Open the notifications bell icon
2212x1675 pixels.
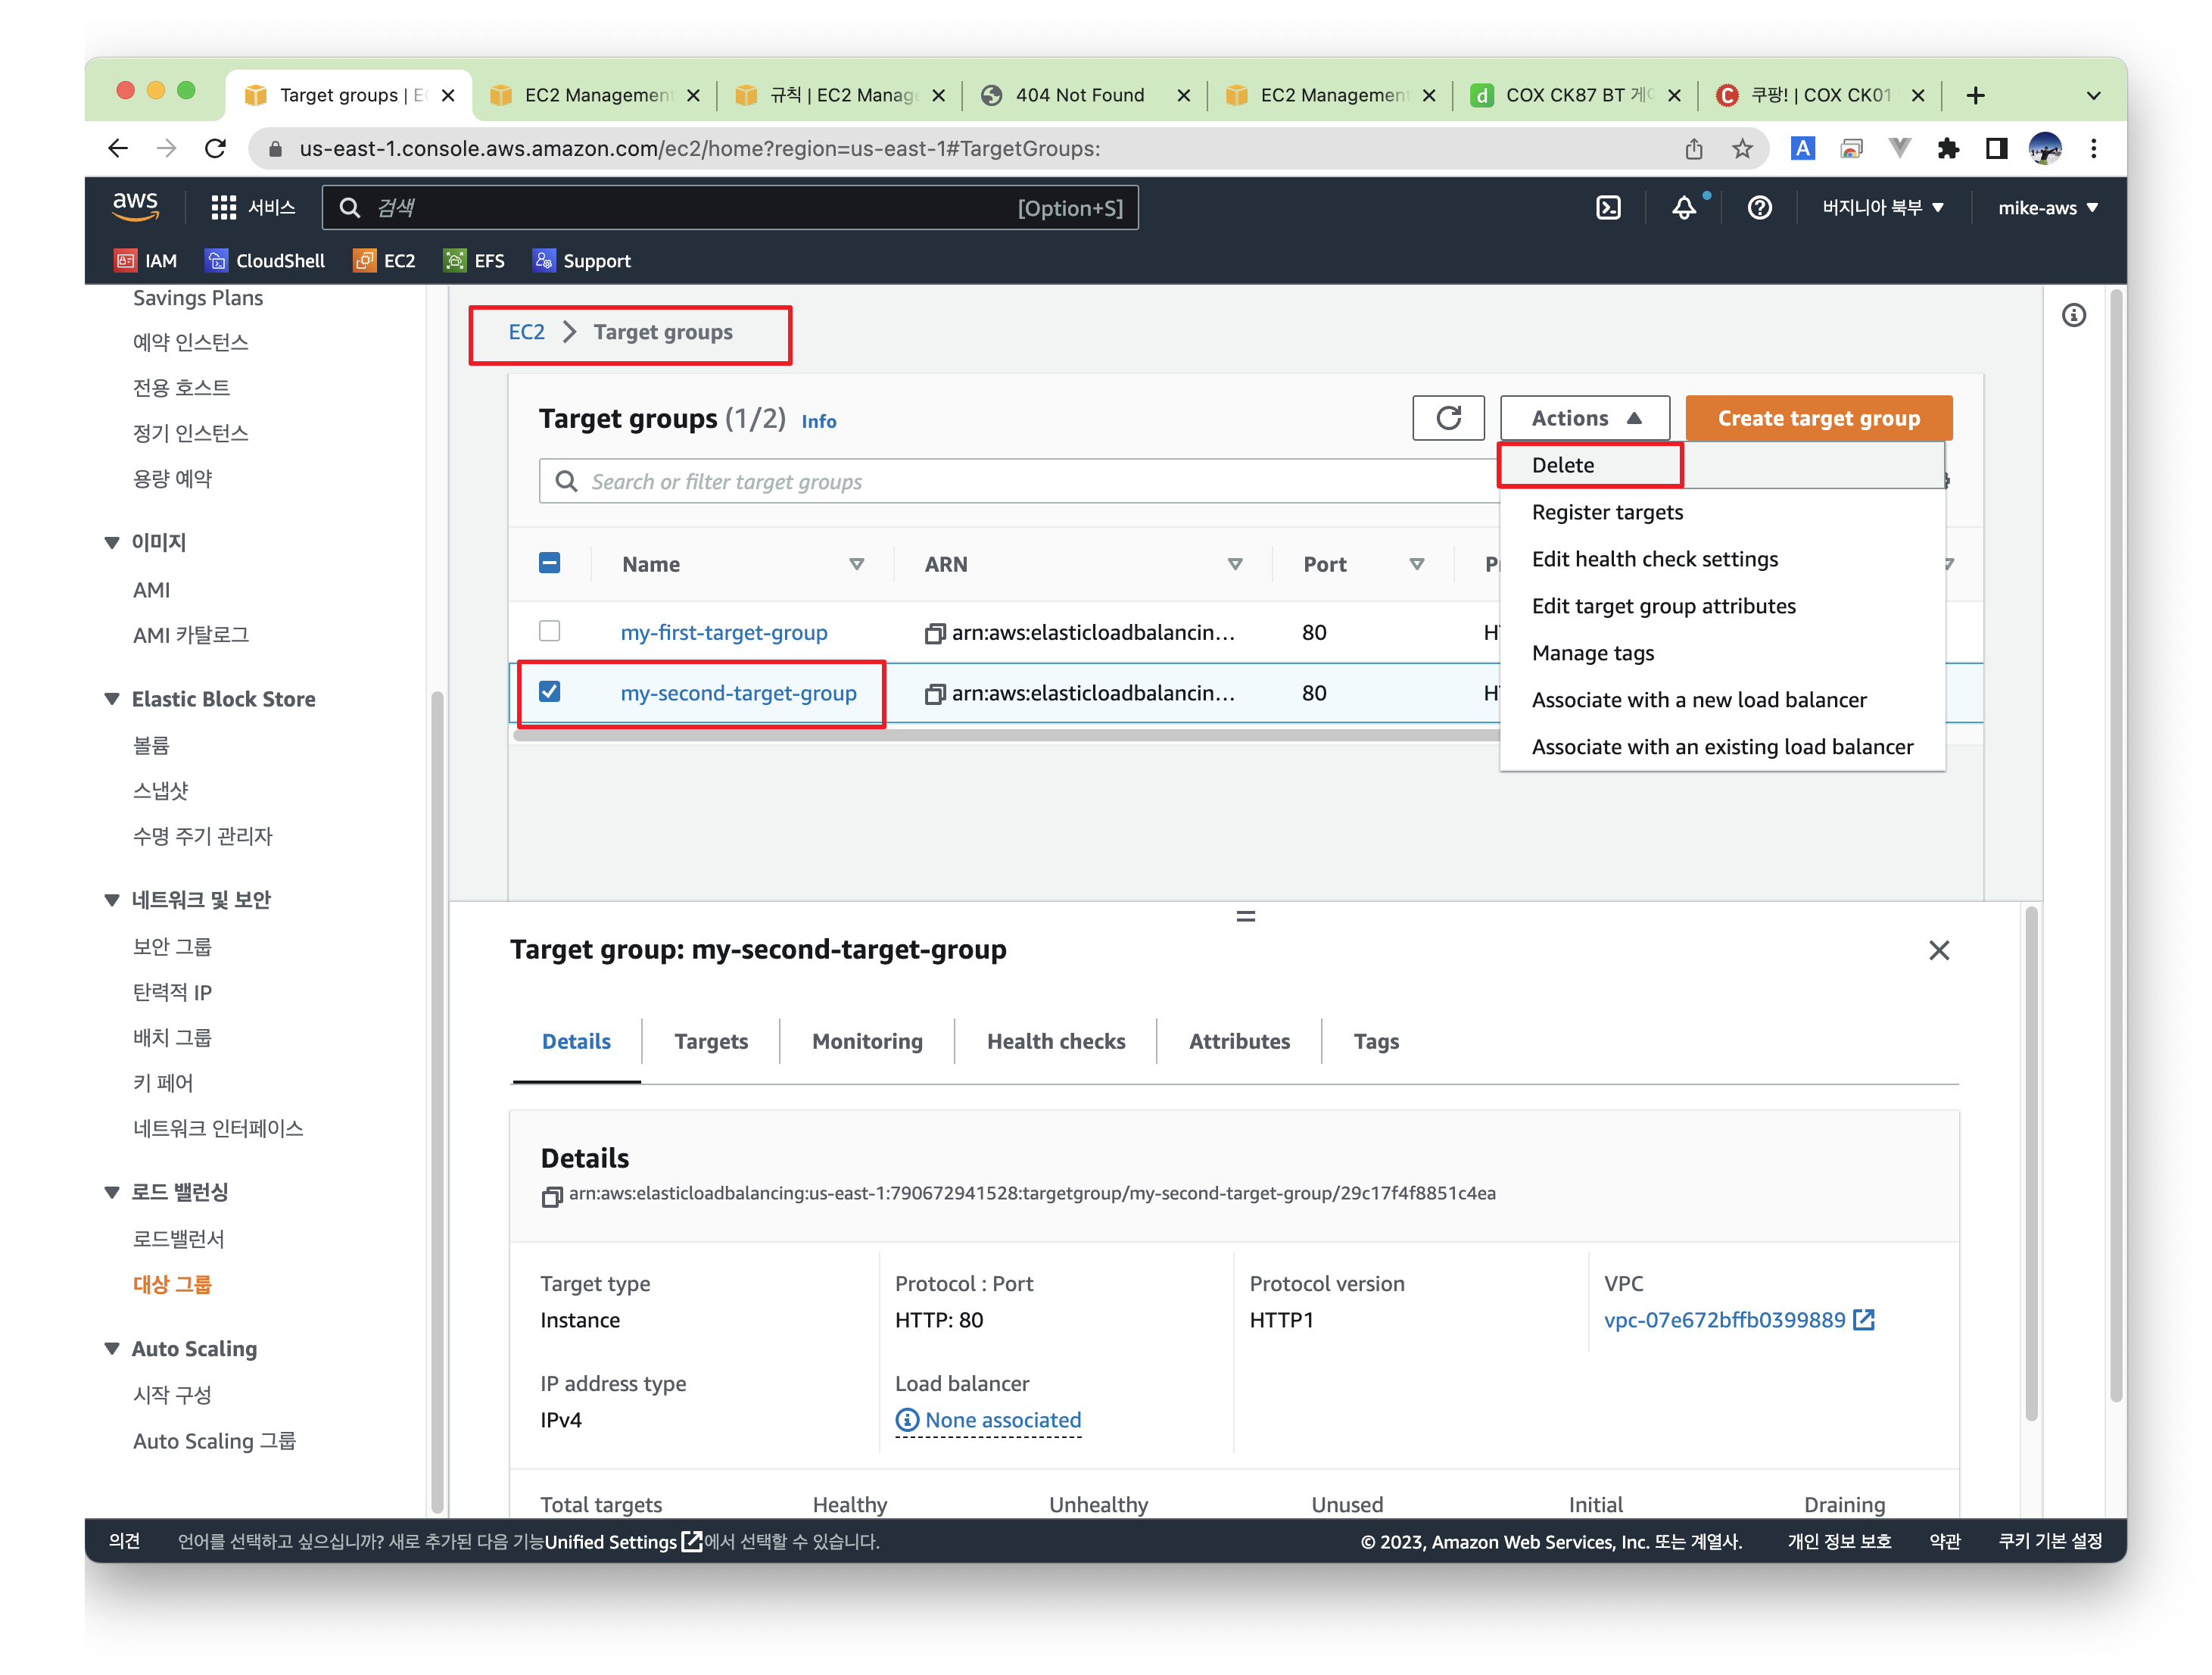(x=1684, y=208)
